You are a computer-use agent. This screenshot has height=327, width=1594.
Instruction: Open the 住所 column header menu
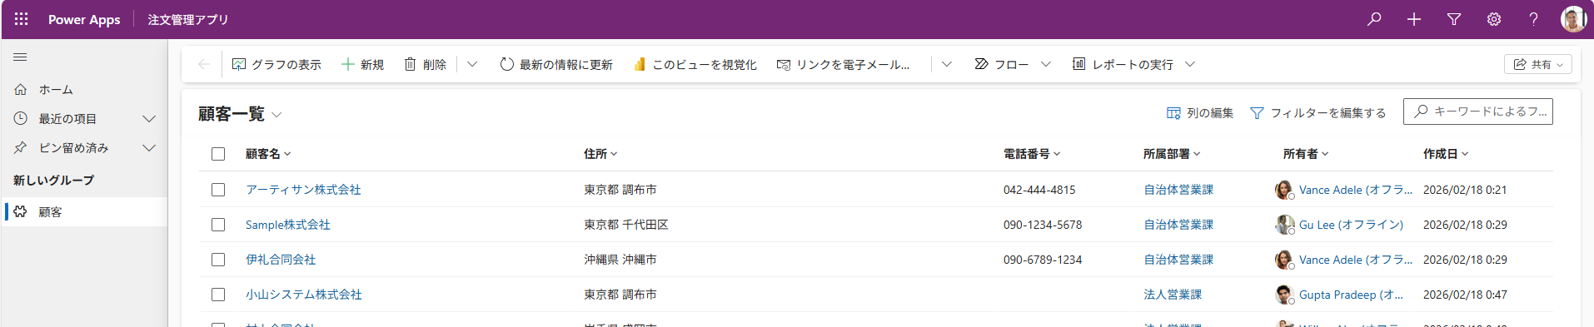pyautogui.click(x=600, y=154)
